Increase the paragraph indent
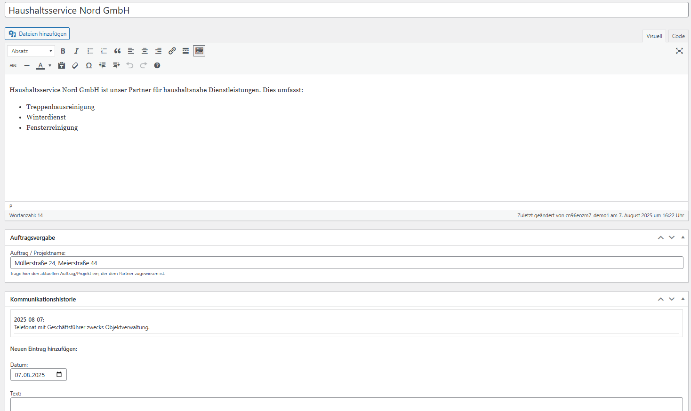This screenshot has width=691, height=411. 116,65
